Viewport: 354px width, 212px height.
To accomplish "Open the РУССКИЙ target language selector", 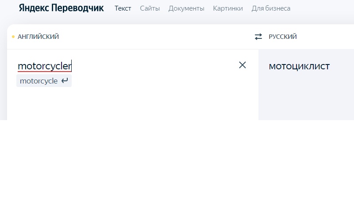I will click(283, 37).
